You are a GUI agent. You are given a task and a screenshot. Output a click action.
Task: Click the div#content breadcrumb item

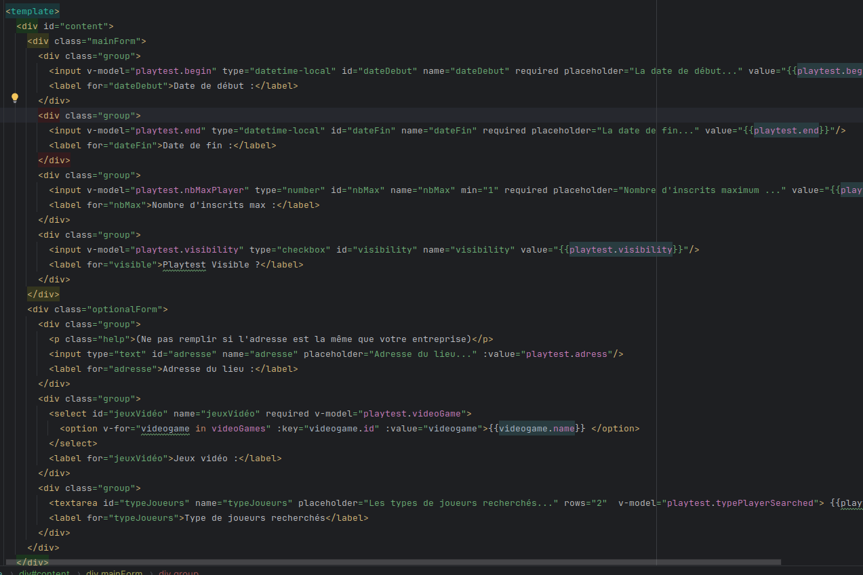pyautogui.click(x=44, y=572)
